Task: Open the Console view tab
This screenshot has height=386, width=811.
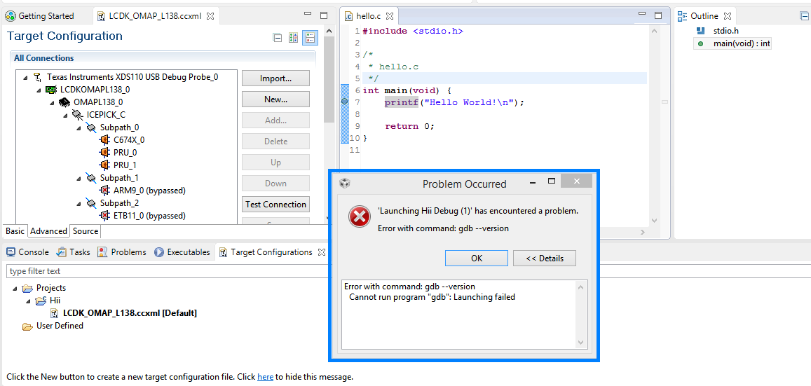Action: (27, 252)
